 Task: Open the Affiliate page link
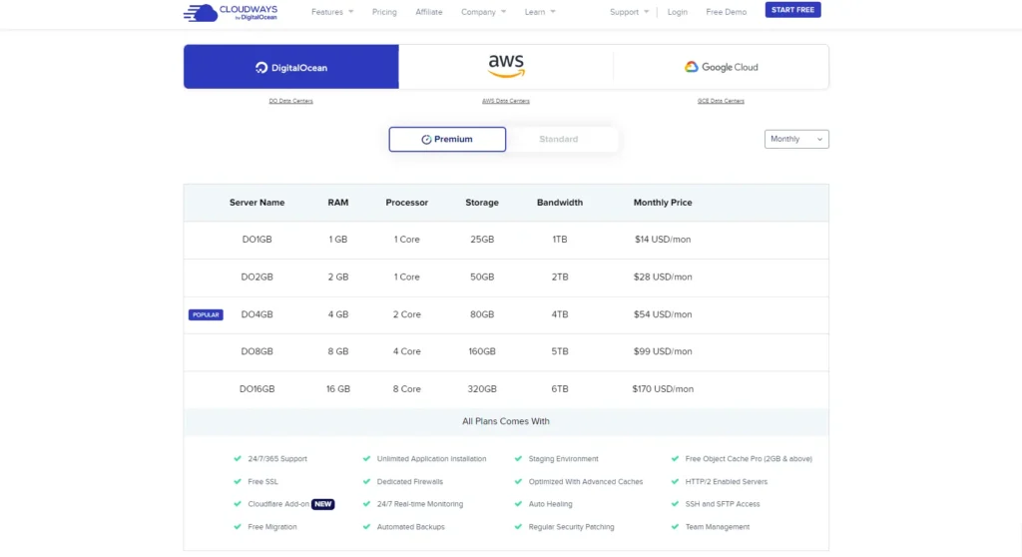pyautogui.click(x=429, y=12)
